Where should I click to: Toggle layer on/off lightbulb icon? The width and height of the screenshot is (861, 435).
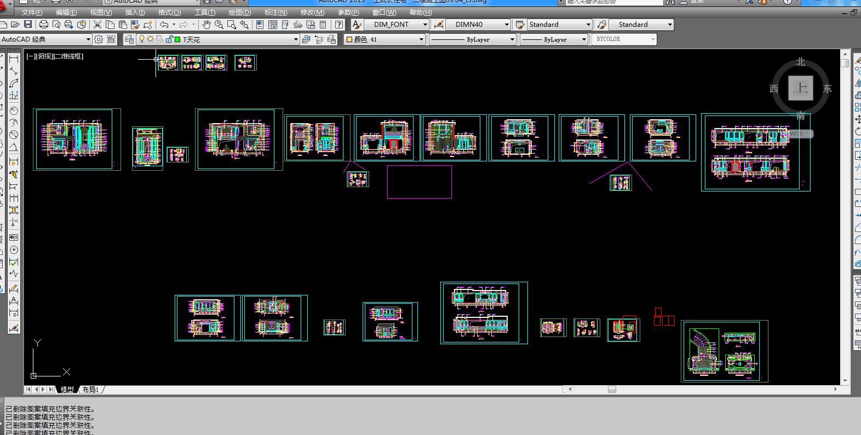(141, 39)
